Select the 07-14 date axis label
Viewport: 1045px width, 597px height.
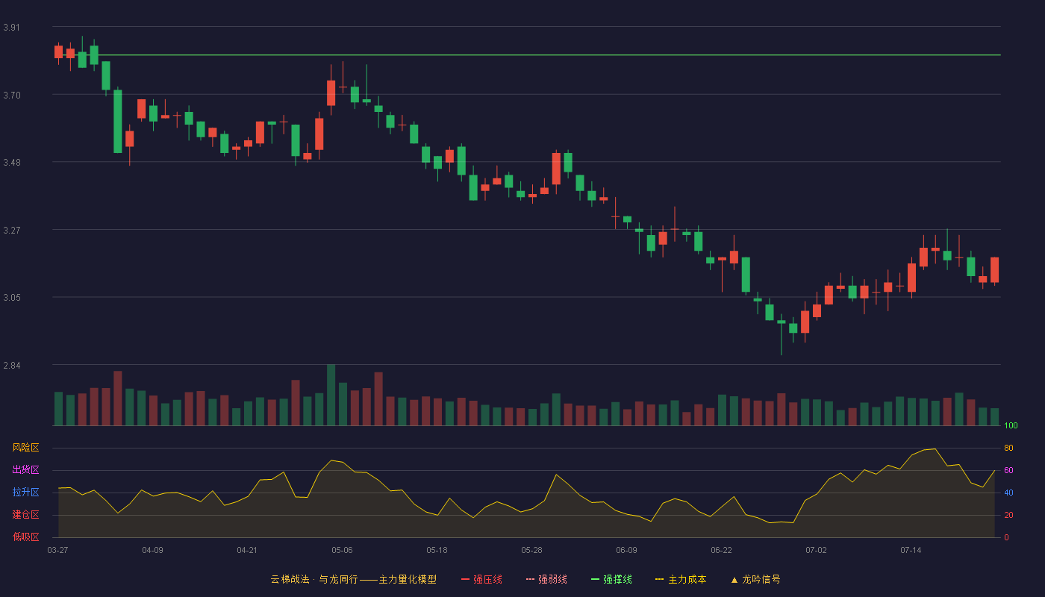(911, 550)
